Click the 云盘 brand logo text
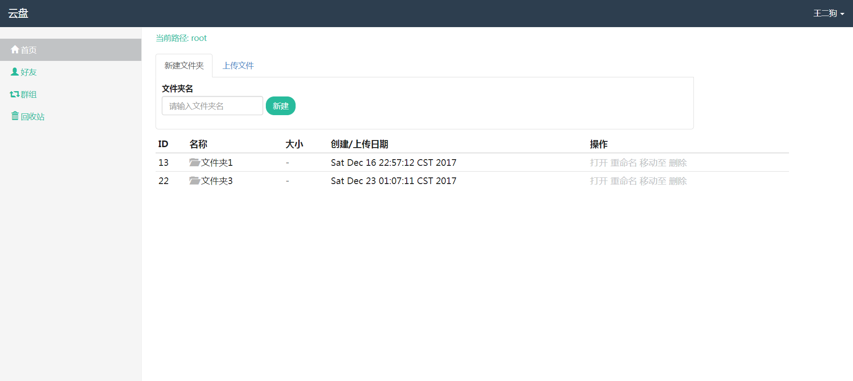 click(18, 13)
